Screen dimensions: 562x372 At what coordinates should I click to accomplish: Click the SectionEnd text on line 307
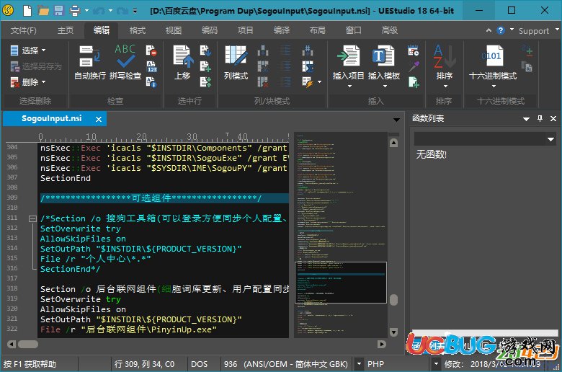[66, 178]
